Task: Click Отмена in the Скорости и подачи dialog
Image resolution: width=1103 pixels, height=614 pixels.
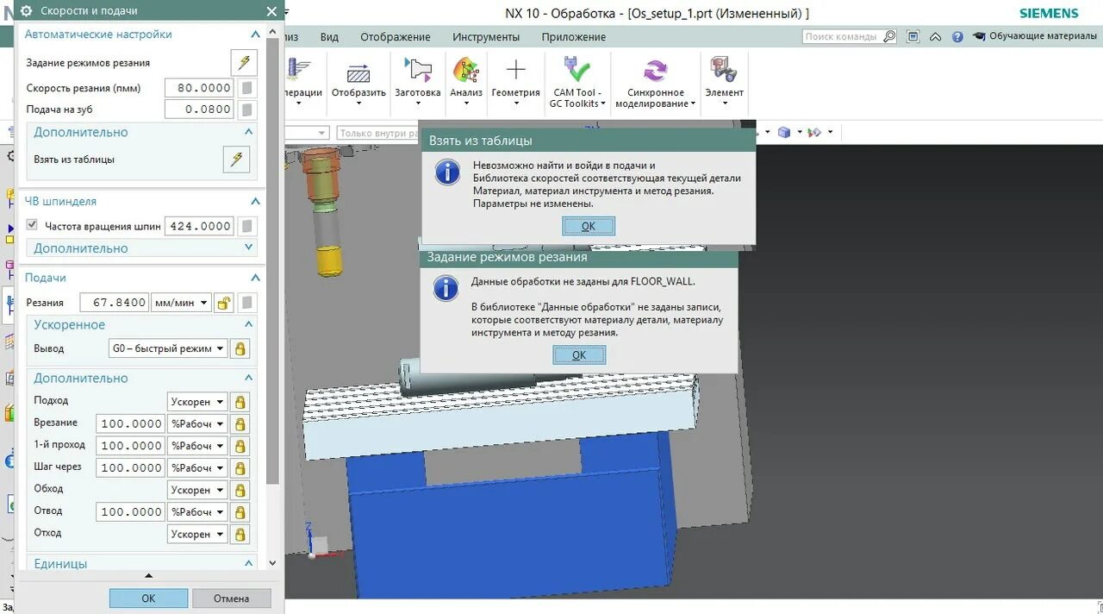Action: point(231,598)
